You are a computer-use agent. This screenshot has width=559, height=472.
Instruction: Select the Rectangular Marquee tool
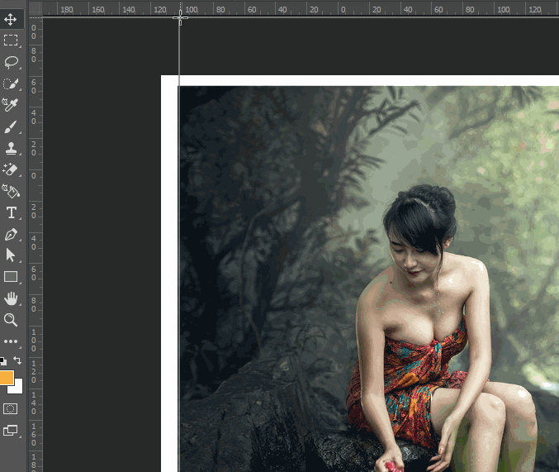tap(11, 41)
